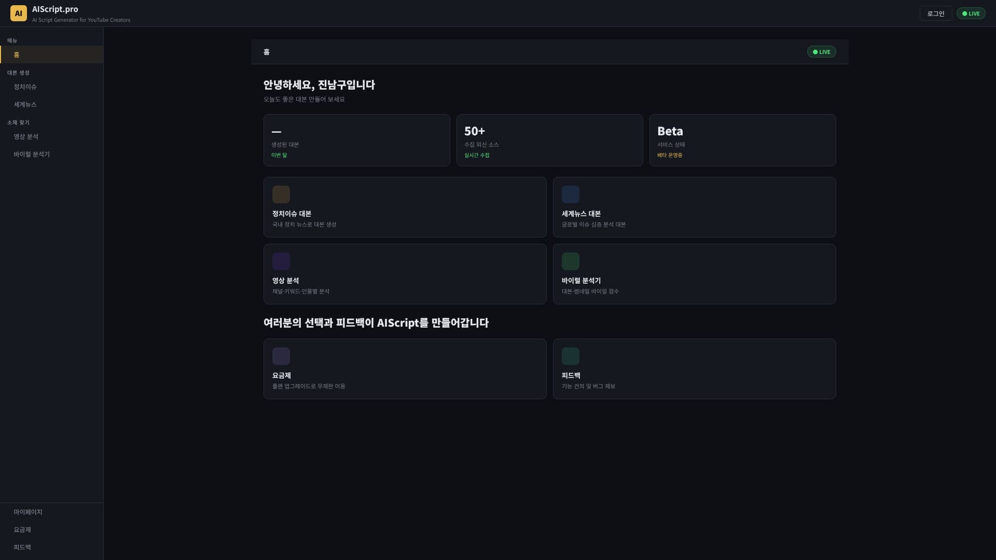Open the 세계뉴스 대본 card icon
Image resolution: width=996 pixels, height=560 pixels.
tap(571, 194)
